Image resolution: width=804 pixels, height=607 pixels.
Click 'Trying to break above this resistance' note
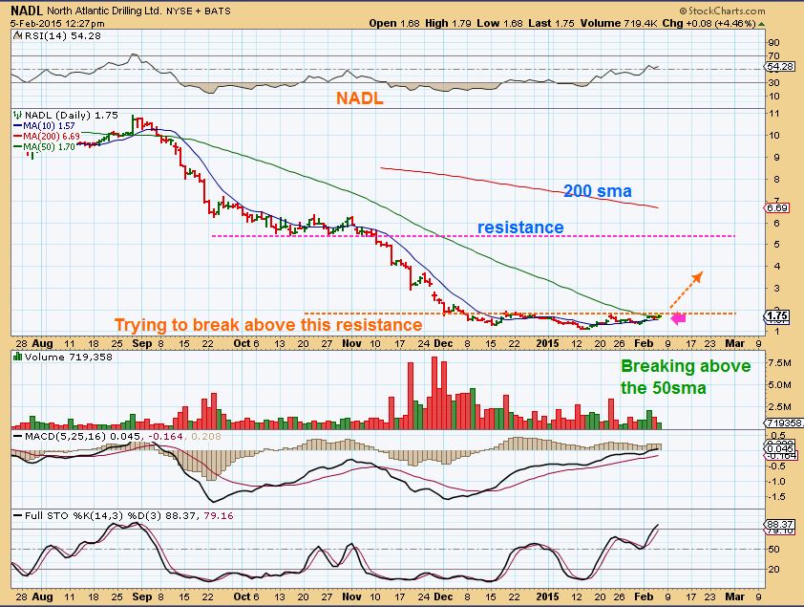coord(268,325)
